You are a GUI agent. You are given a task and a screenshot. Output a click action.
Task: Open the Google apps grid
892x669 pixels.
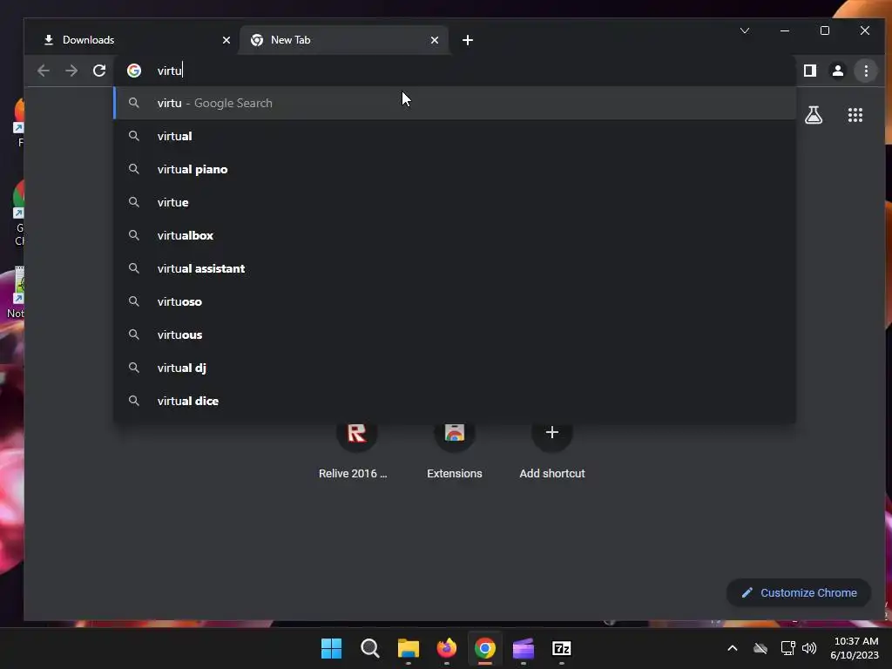(x=855, y=115)
